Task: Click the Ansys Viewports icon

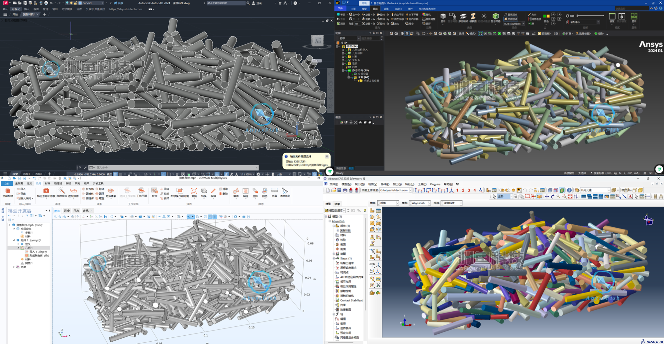Action: click(x=612, y=16)
